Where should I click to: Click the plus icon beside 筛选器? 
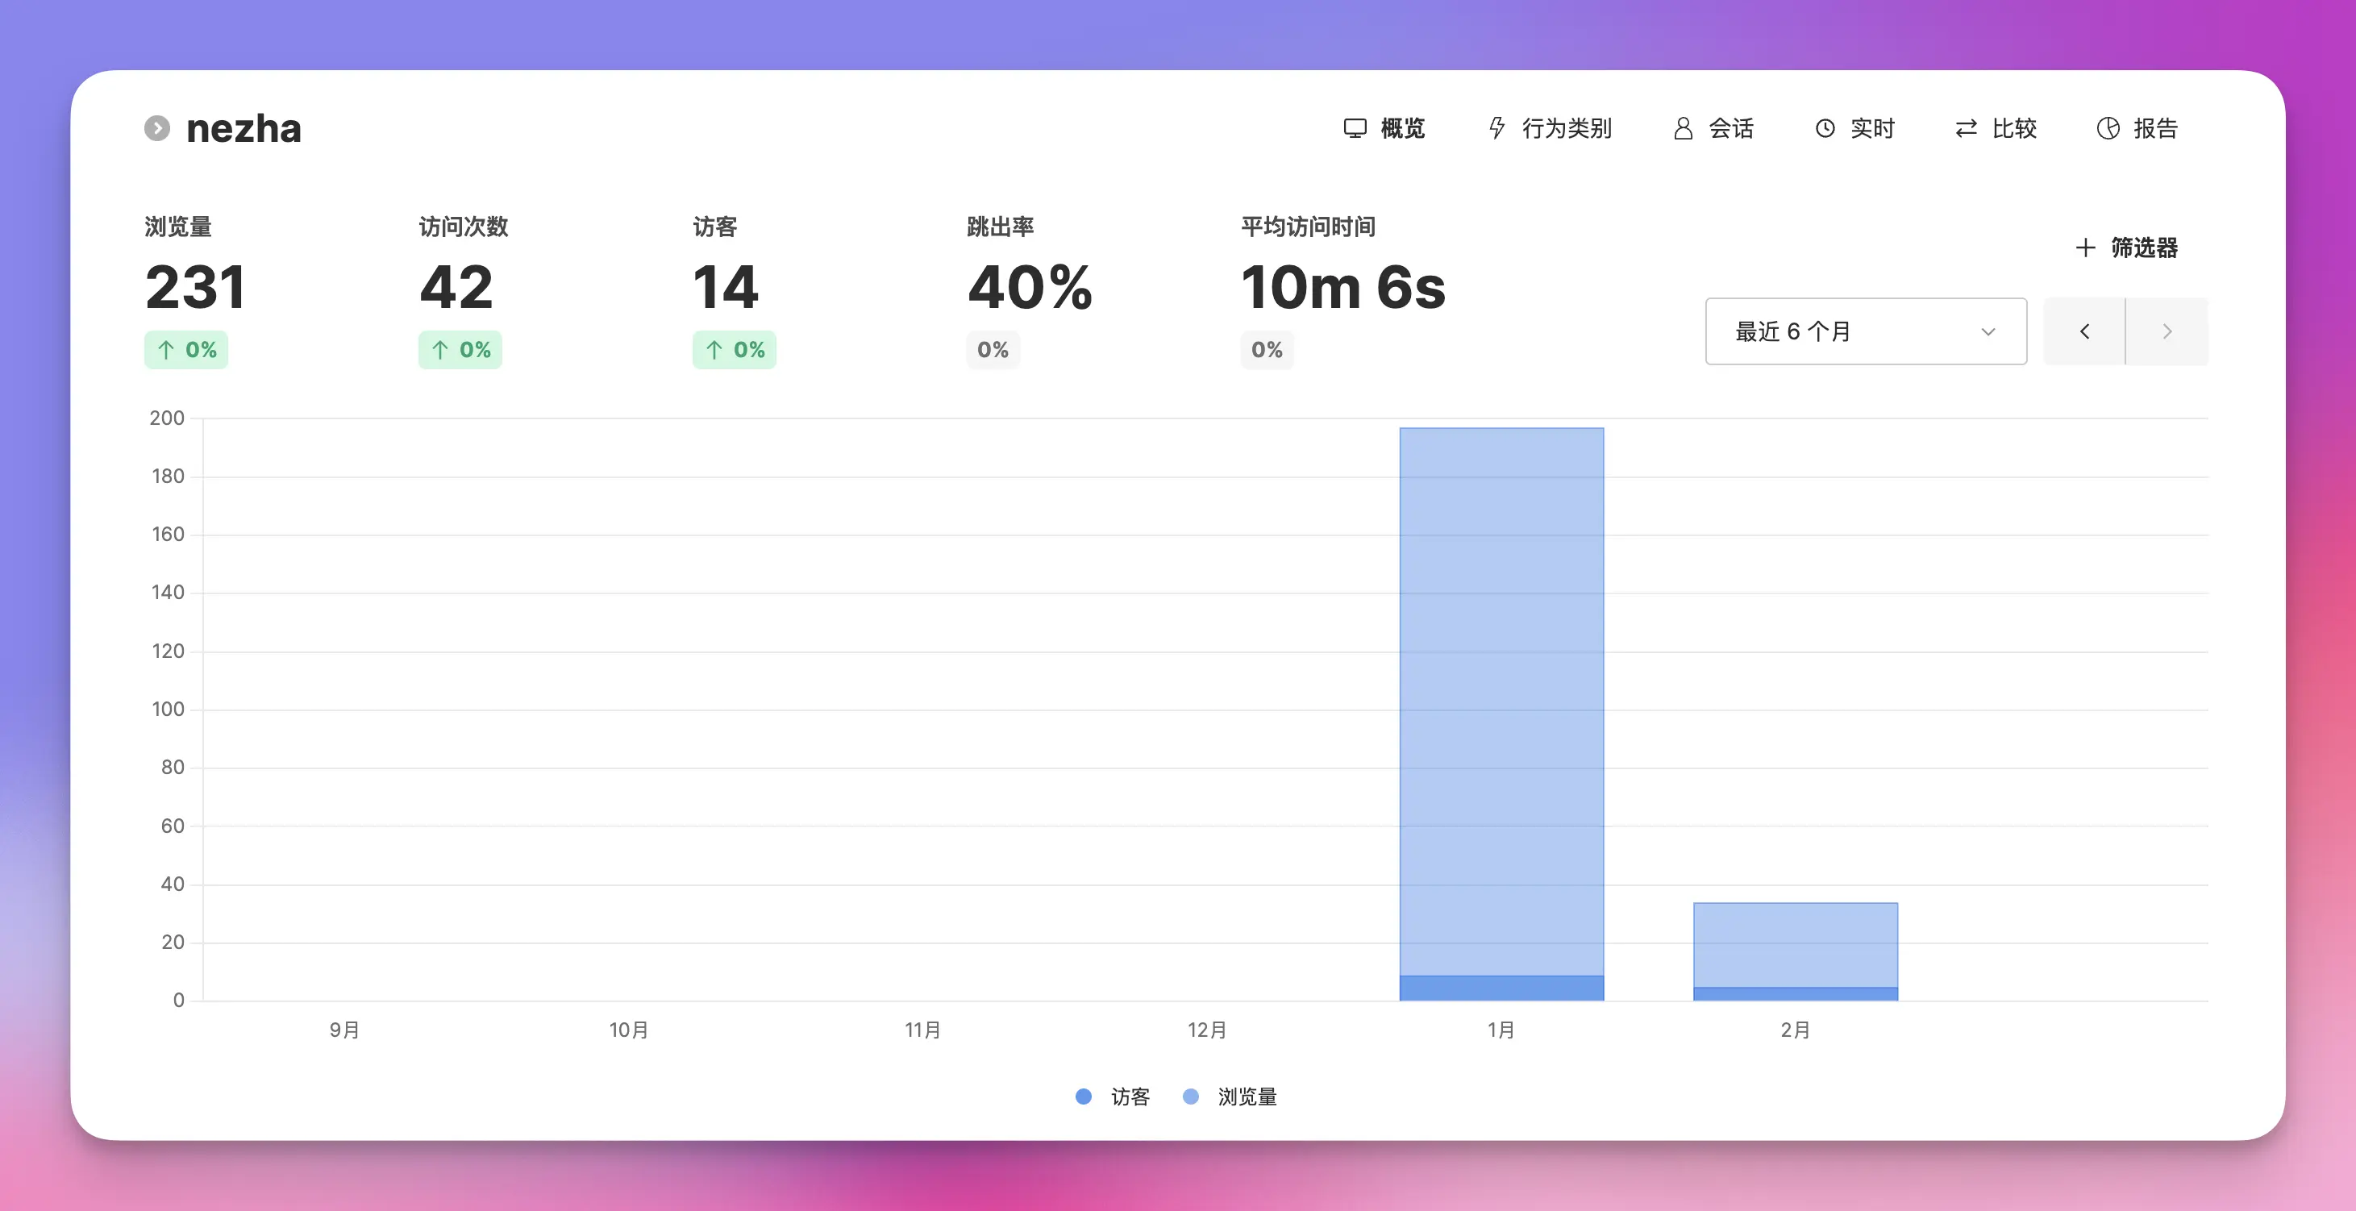(2084, 247)
